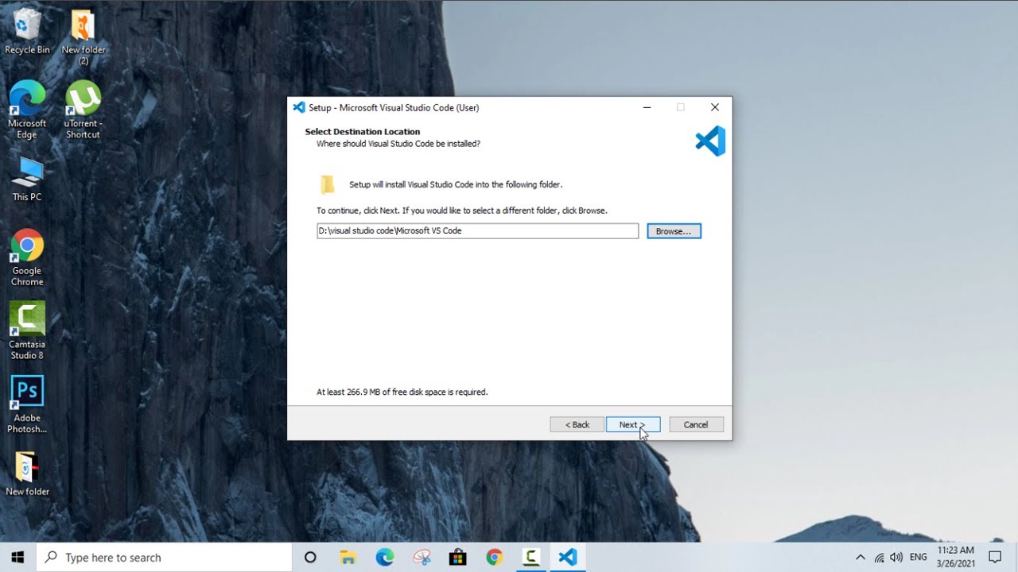Open the Action Center notifications icon

click(995, 558)
